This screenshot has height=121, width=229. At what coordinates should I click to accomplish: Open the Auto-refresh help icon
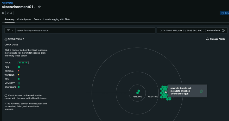223,30
